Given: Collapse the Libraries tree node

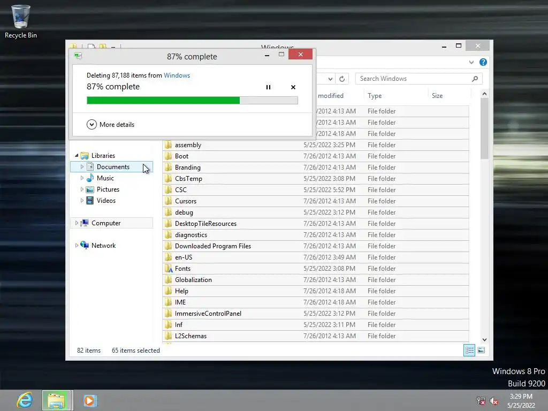Looking at the screenshot, I should tap(77, 156).
